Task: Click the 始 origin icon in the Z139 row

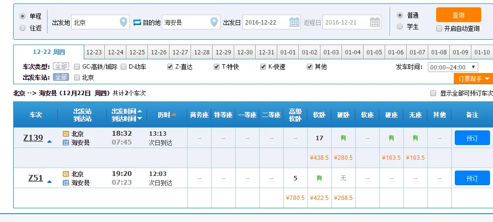Action: click(x=66, y=134)
